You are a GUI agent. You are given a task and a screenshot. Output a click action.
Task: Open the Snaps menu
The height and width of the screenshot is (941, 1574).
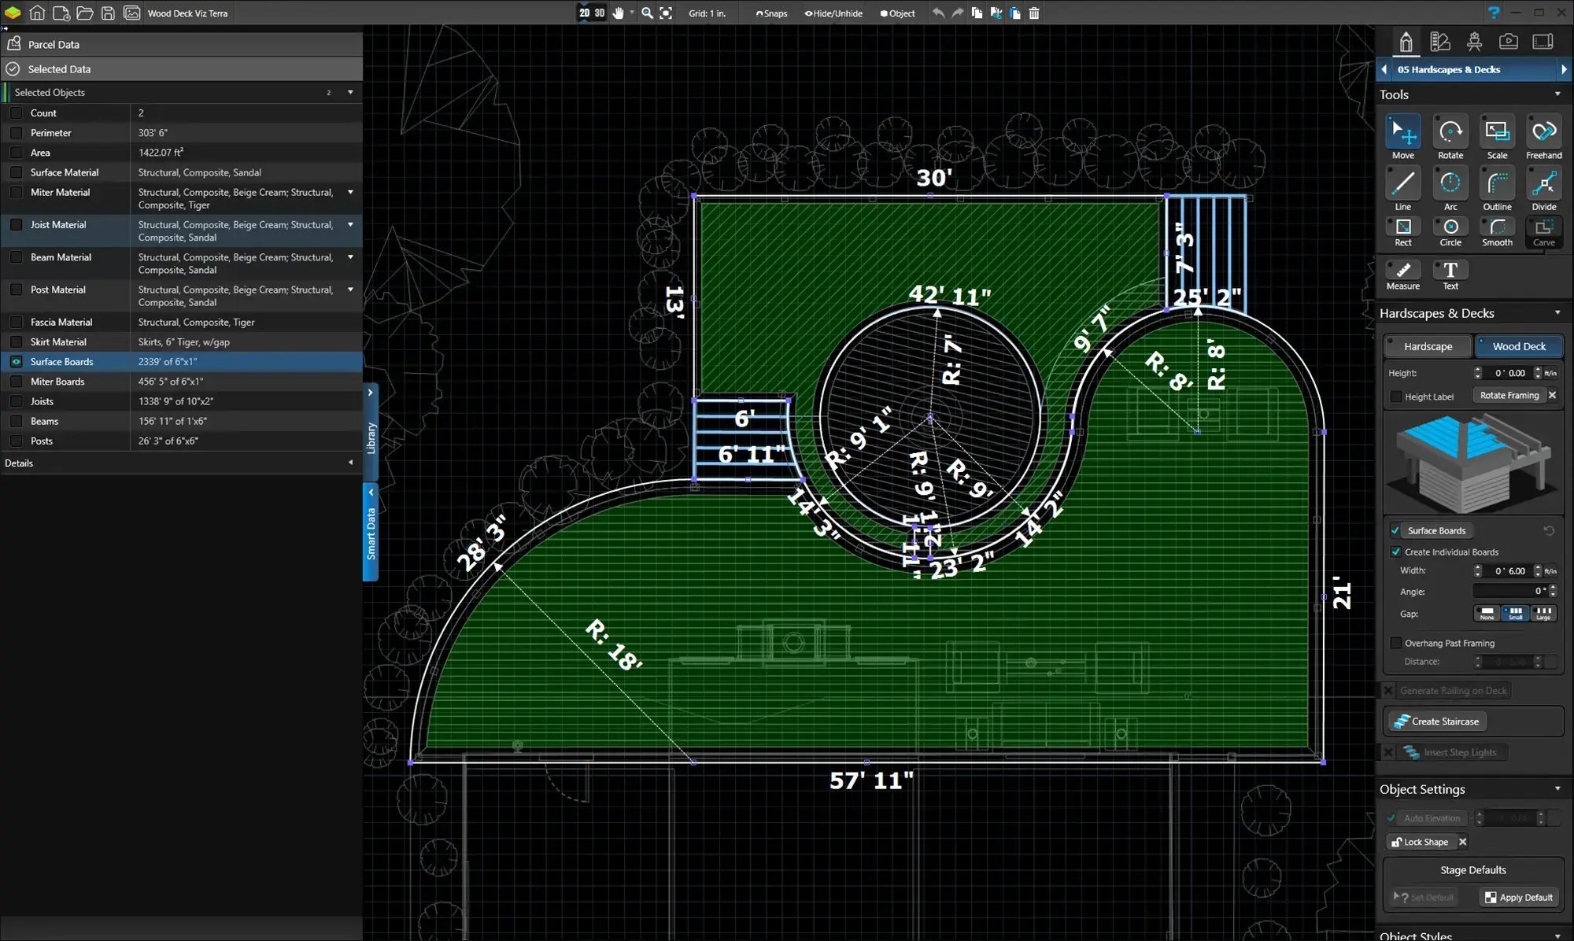[x=771, y=13]
